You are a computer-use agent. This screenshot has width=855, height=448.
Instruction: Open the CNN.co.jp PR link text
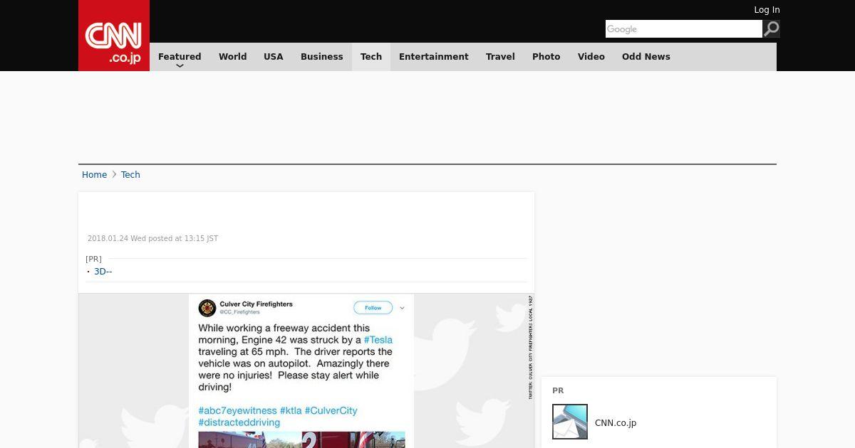[x=616, y=422]
